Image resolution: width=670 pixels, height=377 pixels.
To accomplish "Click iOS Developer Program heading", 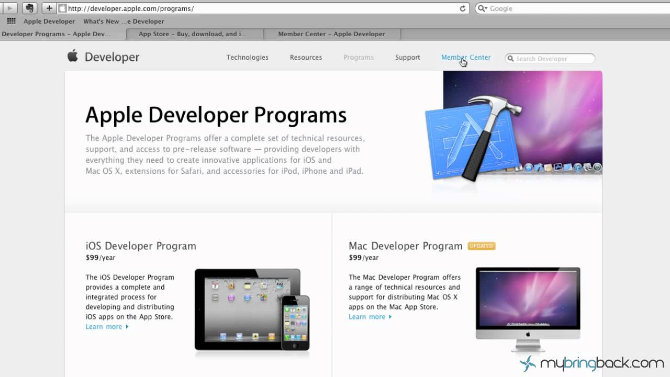I will [141, 246].
